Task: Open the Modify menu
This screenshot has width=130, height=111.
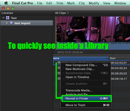Action: [94, 3]
